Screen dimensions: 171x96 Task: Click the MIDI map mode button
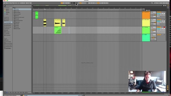[159, 3]
